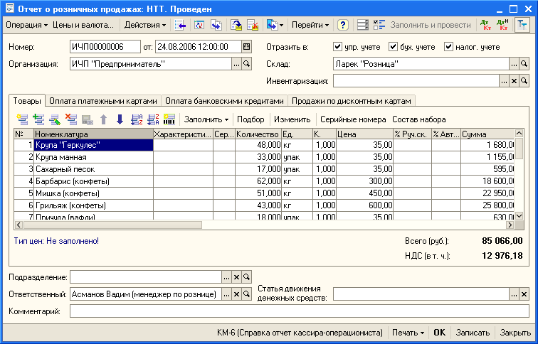Open the help question mark icon
Viewport: 538px width, 344px height.
point(343,25)
